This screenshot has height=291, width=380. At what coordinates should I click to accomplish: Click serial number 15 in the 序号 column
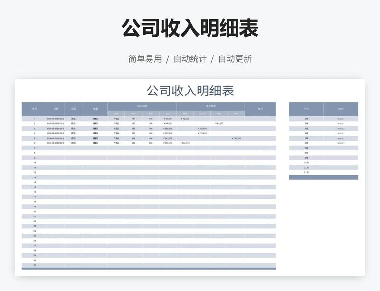[x=34, y=187]
